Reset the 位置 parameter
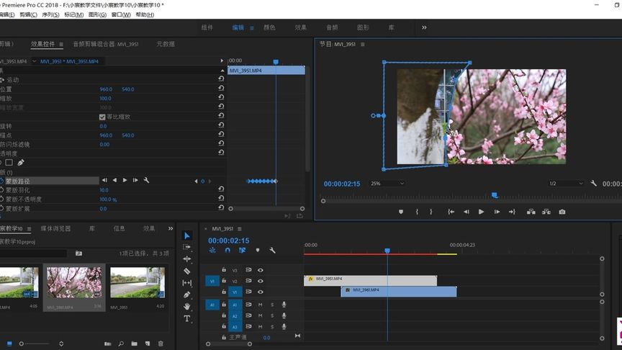 pos(221,89)
